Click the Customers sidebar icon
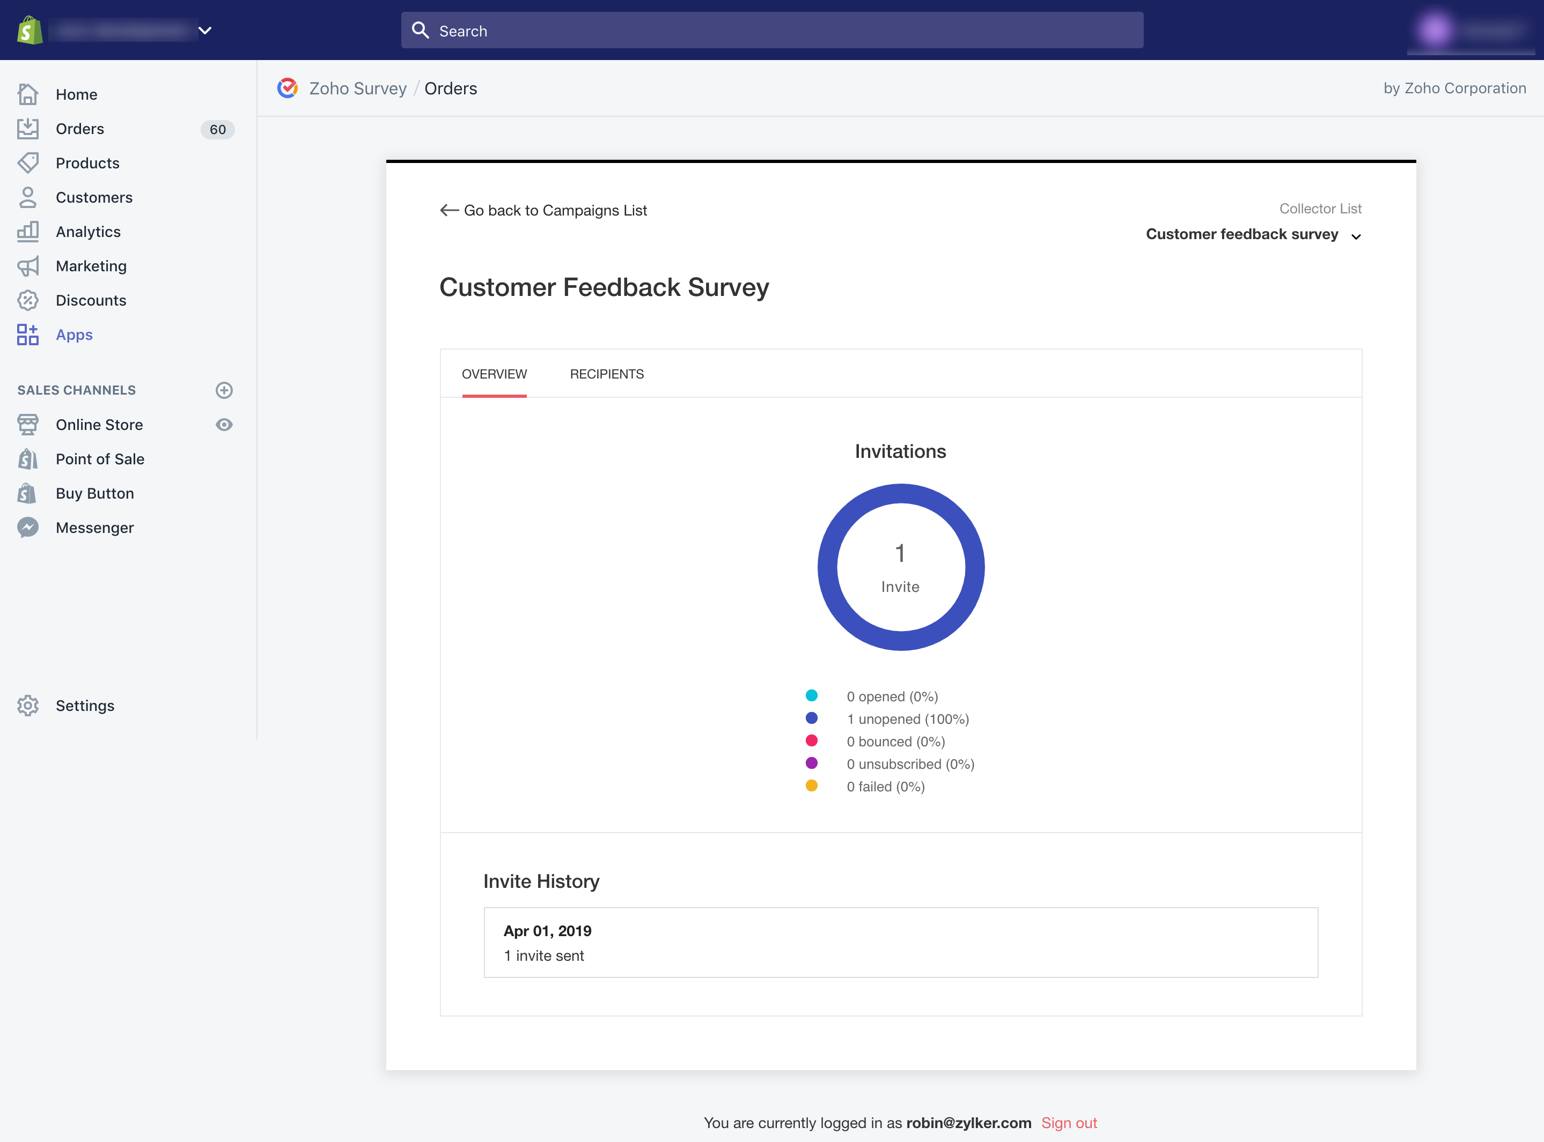Screen dimensions: 1544x1142 pos(30,197)
